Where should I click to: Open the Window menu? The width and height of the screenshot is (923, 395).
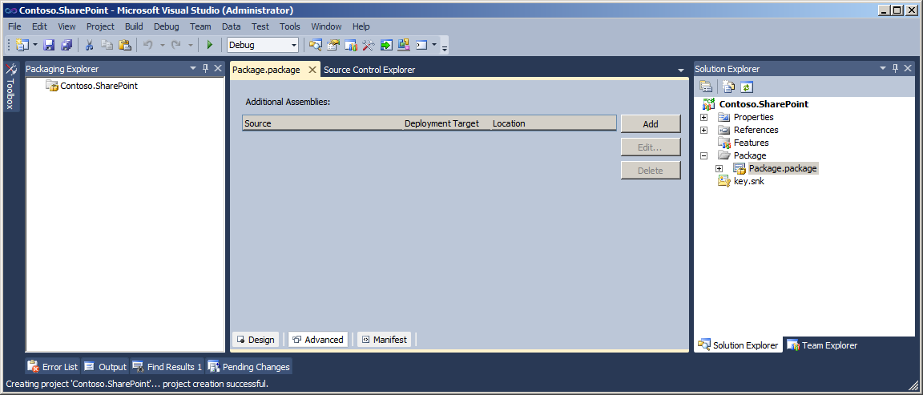[x=326, y=26]
